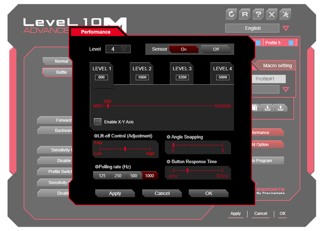Click the LEVEL 4 value field 5000
The width and height of the screenshot is (326, 231).
(x=223, y=77)
